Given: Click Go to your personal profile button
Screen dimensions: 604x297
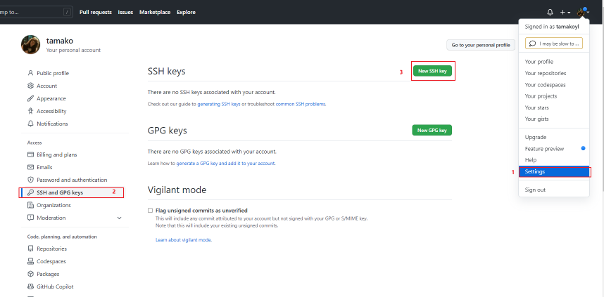Looking at the screenshot, I should pos(481,45).
